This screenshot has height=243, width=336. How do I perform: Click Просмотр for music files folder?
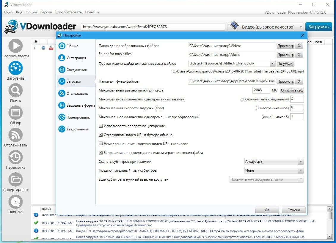(x=285, y=55)
